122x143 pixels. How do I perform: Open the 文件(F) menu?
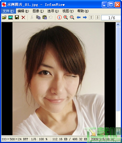[8, 11]
